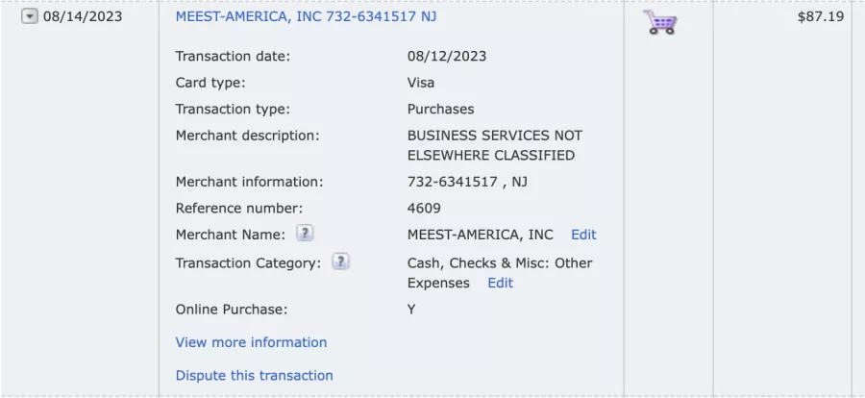Screen dimensions: 865x398
Task: Click the BUSINESS SERVICES NOT ELSEWHERE CLASSIFIED text
Action: click(x=495, y=146)
